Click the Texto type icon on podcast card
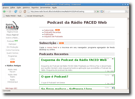Viewport: 135px width, 99px height. coord(113,75)
